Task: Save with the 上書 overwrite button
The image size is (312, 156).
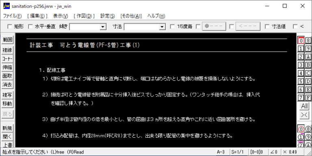Action: (7, 145)
